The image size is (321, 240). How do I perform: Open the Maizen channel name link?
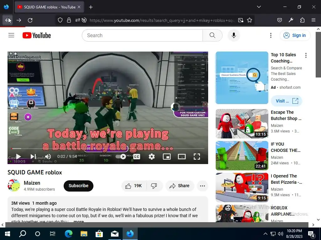tap(32, 183)
